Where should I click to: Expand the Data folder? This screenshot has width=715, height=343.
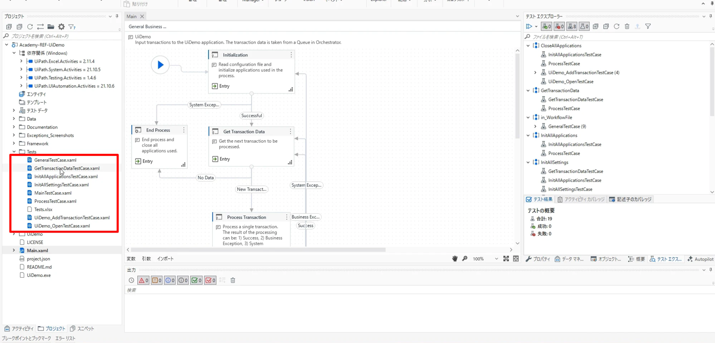pyautogui.click(x=14, y=119)
